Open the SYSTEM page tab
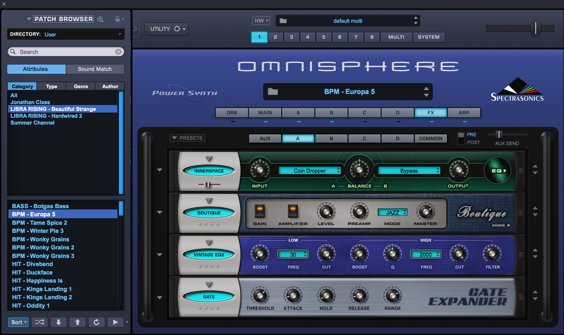 click(429, 37)
